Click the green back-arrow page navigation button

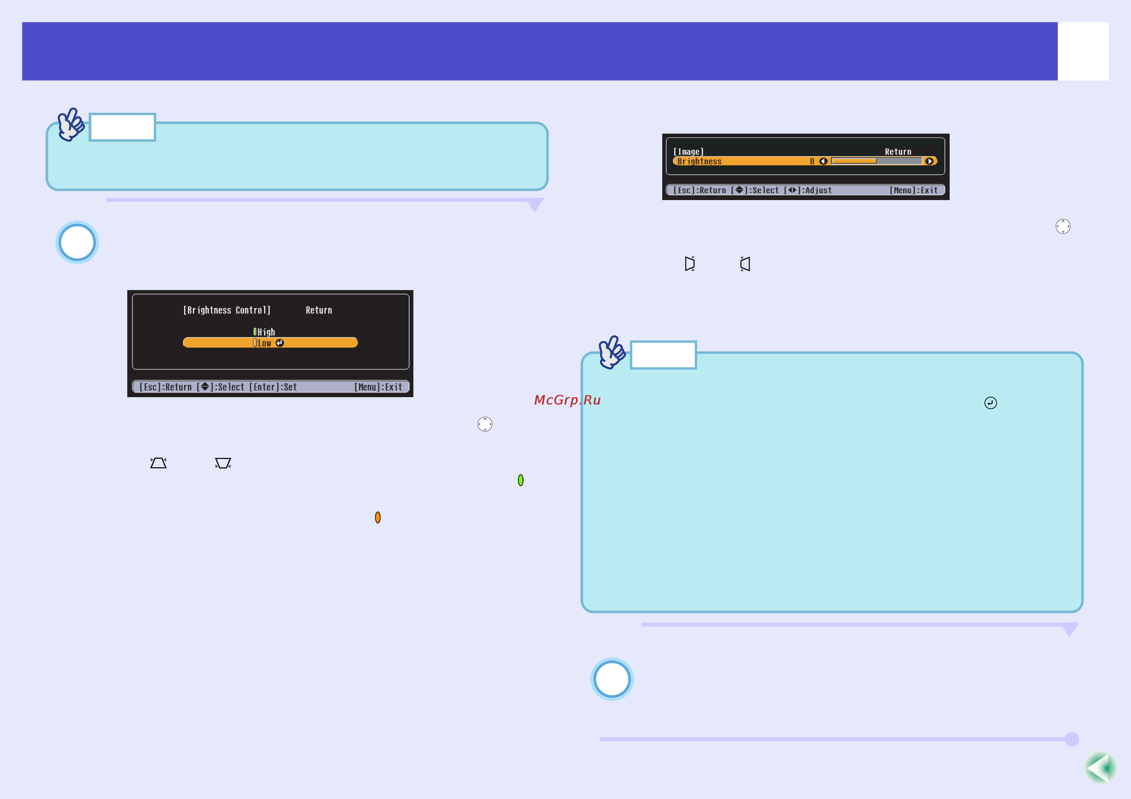(x=1100, y=767)
